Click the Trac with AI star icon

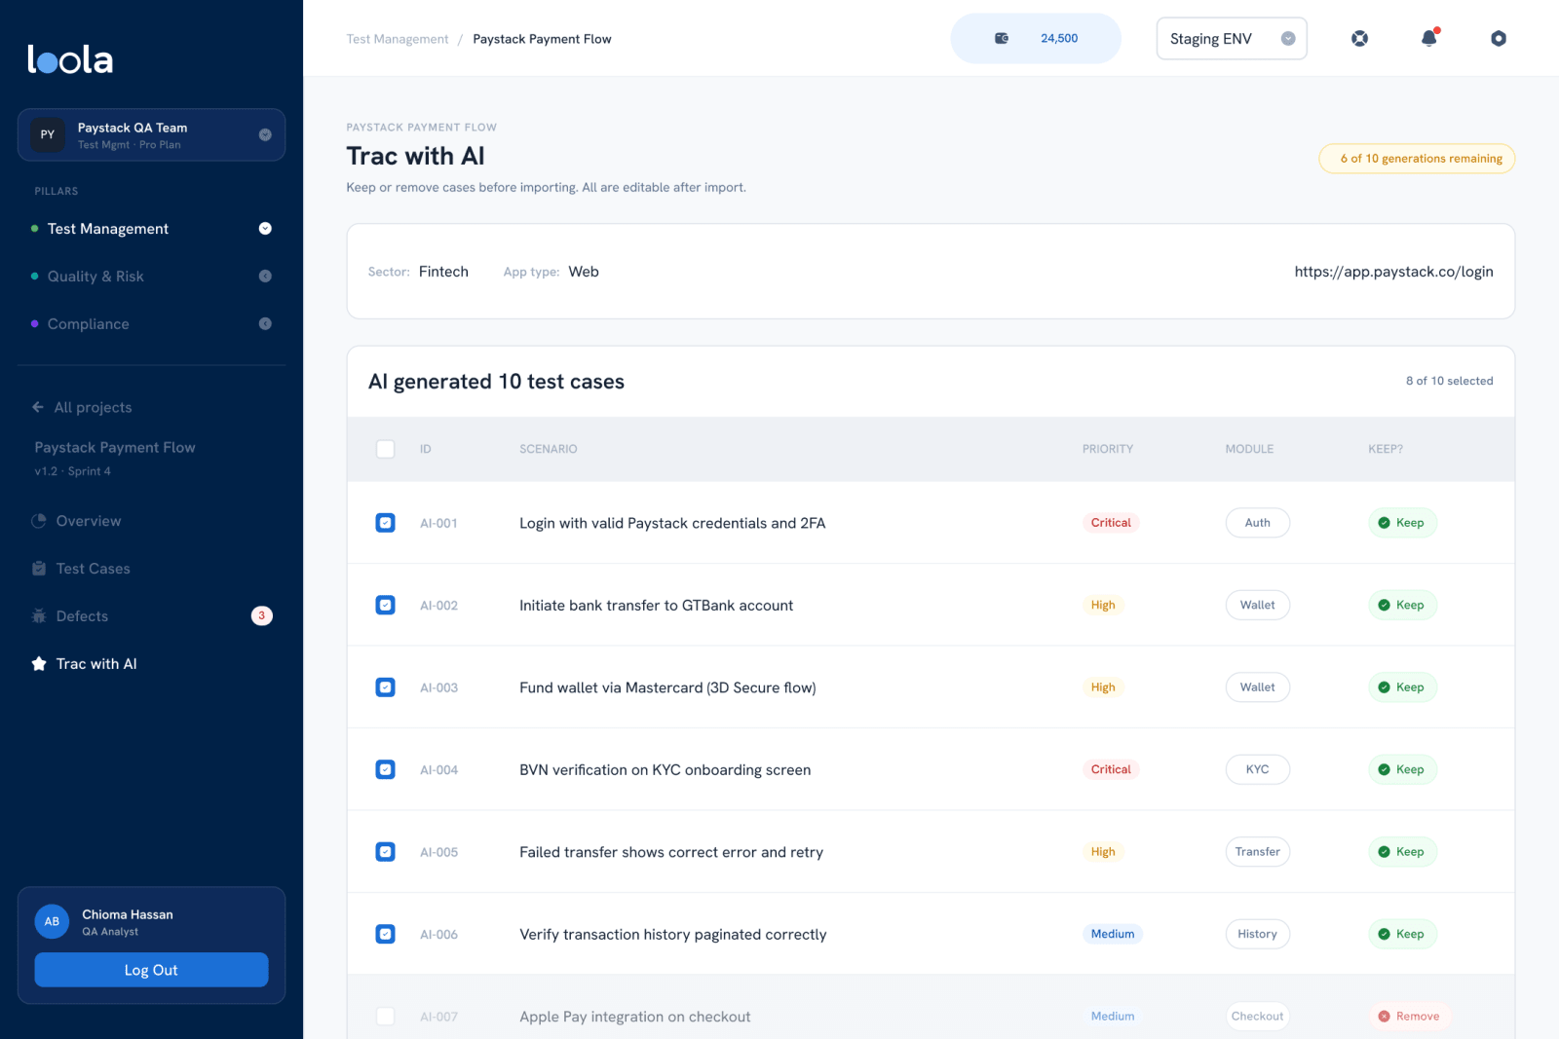point(39,663)
